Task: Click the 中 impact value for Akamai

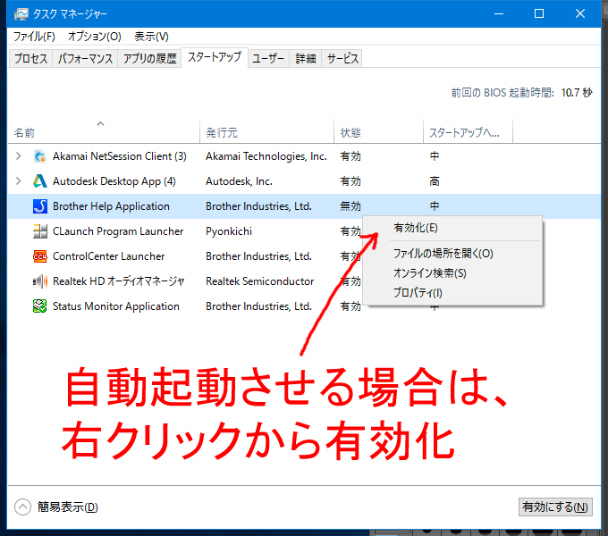Action: click(x=435, y=156)
